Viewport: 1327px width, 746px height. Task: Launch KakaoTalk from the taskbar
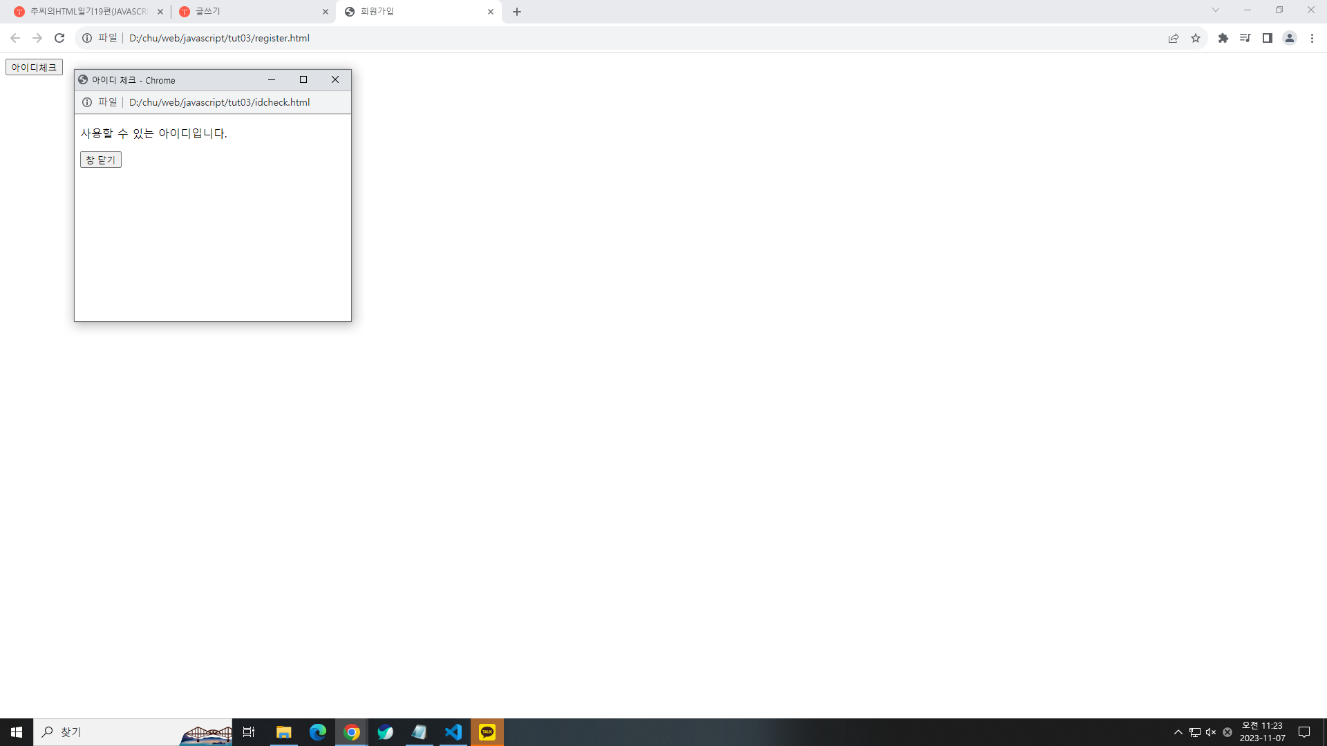pyautogui.click(x=487, y=732)
